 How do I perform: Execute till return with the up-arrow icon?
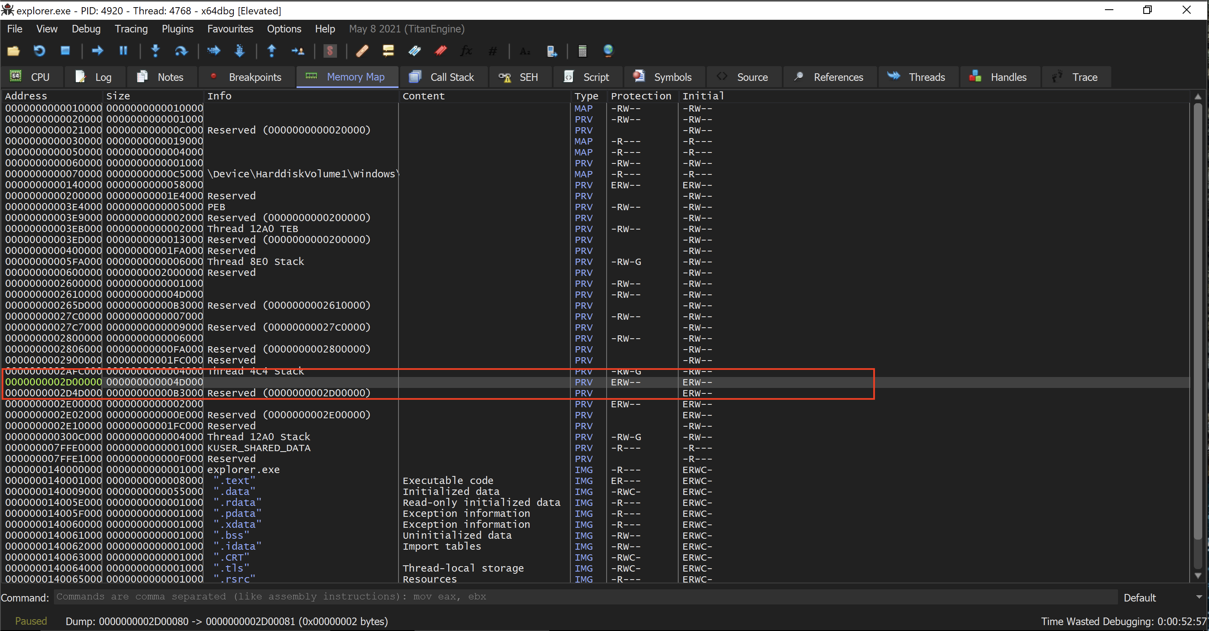[x=272, y=51]
